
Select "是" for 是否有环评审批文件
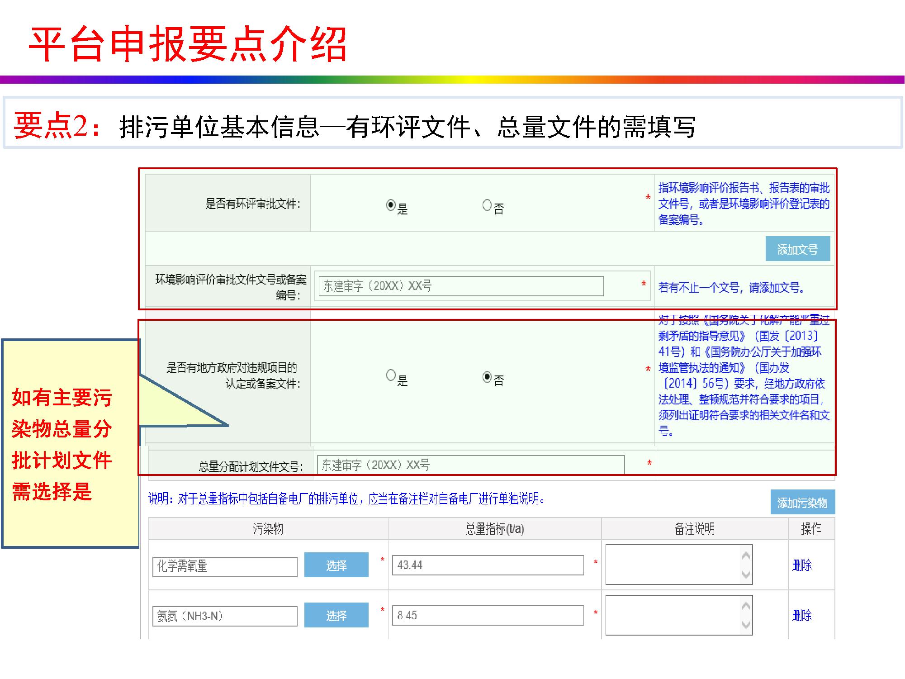pyautogui.click(x=390, y=205)
